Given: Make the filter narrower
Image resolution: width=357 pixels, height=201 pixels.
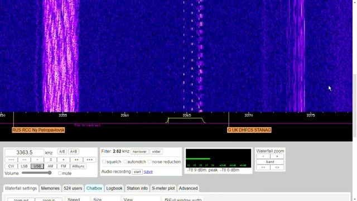Looking at the screenshot, I should click(139, 151).
